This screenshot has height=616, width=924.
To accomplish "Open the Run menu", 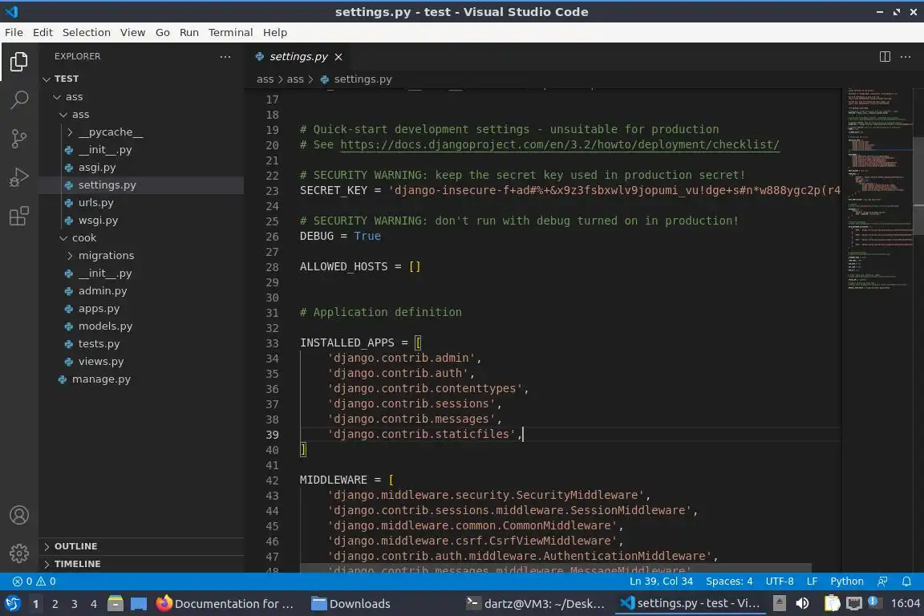I will pos(188,32).
